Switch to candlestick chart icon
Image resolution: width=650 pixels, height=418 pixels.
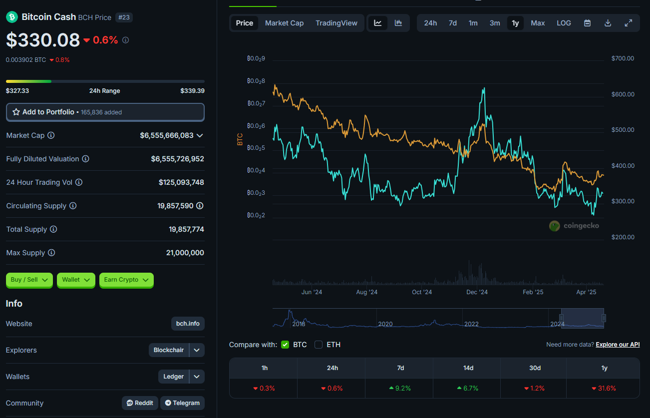point(398,23)
